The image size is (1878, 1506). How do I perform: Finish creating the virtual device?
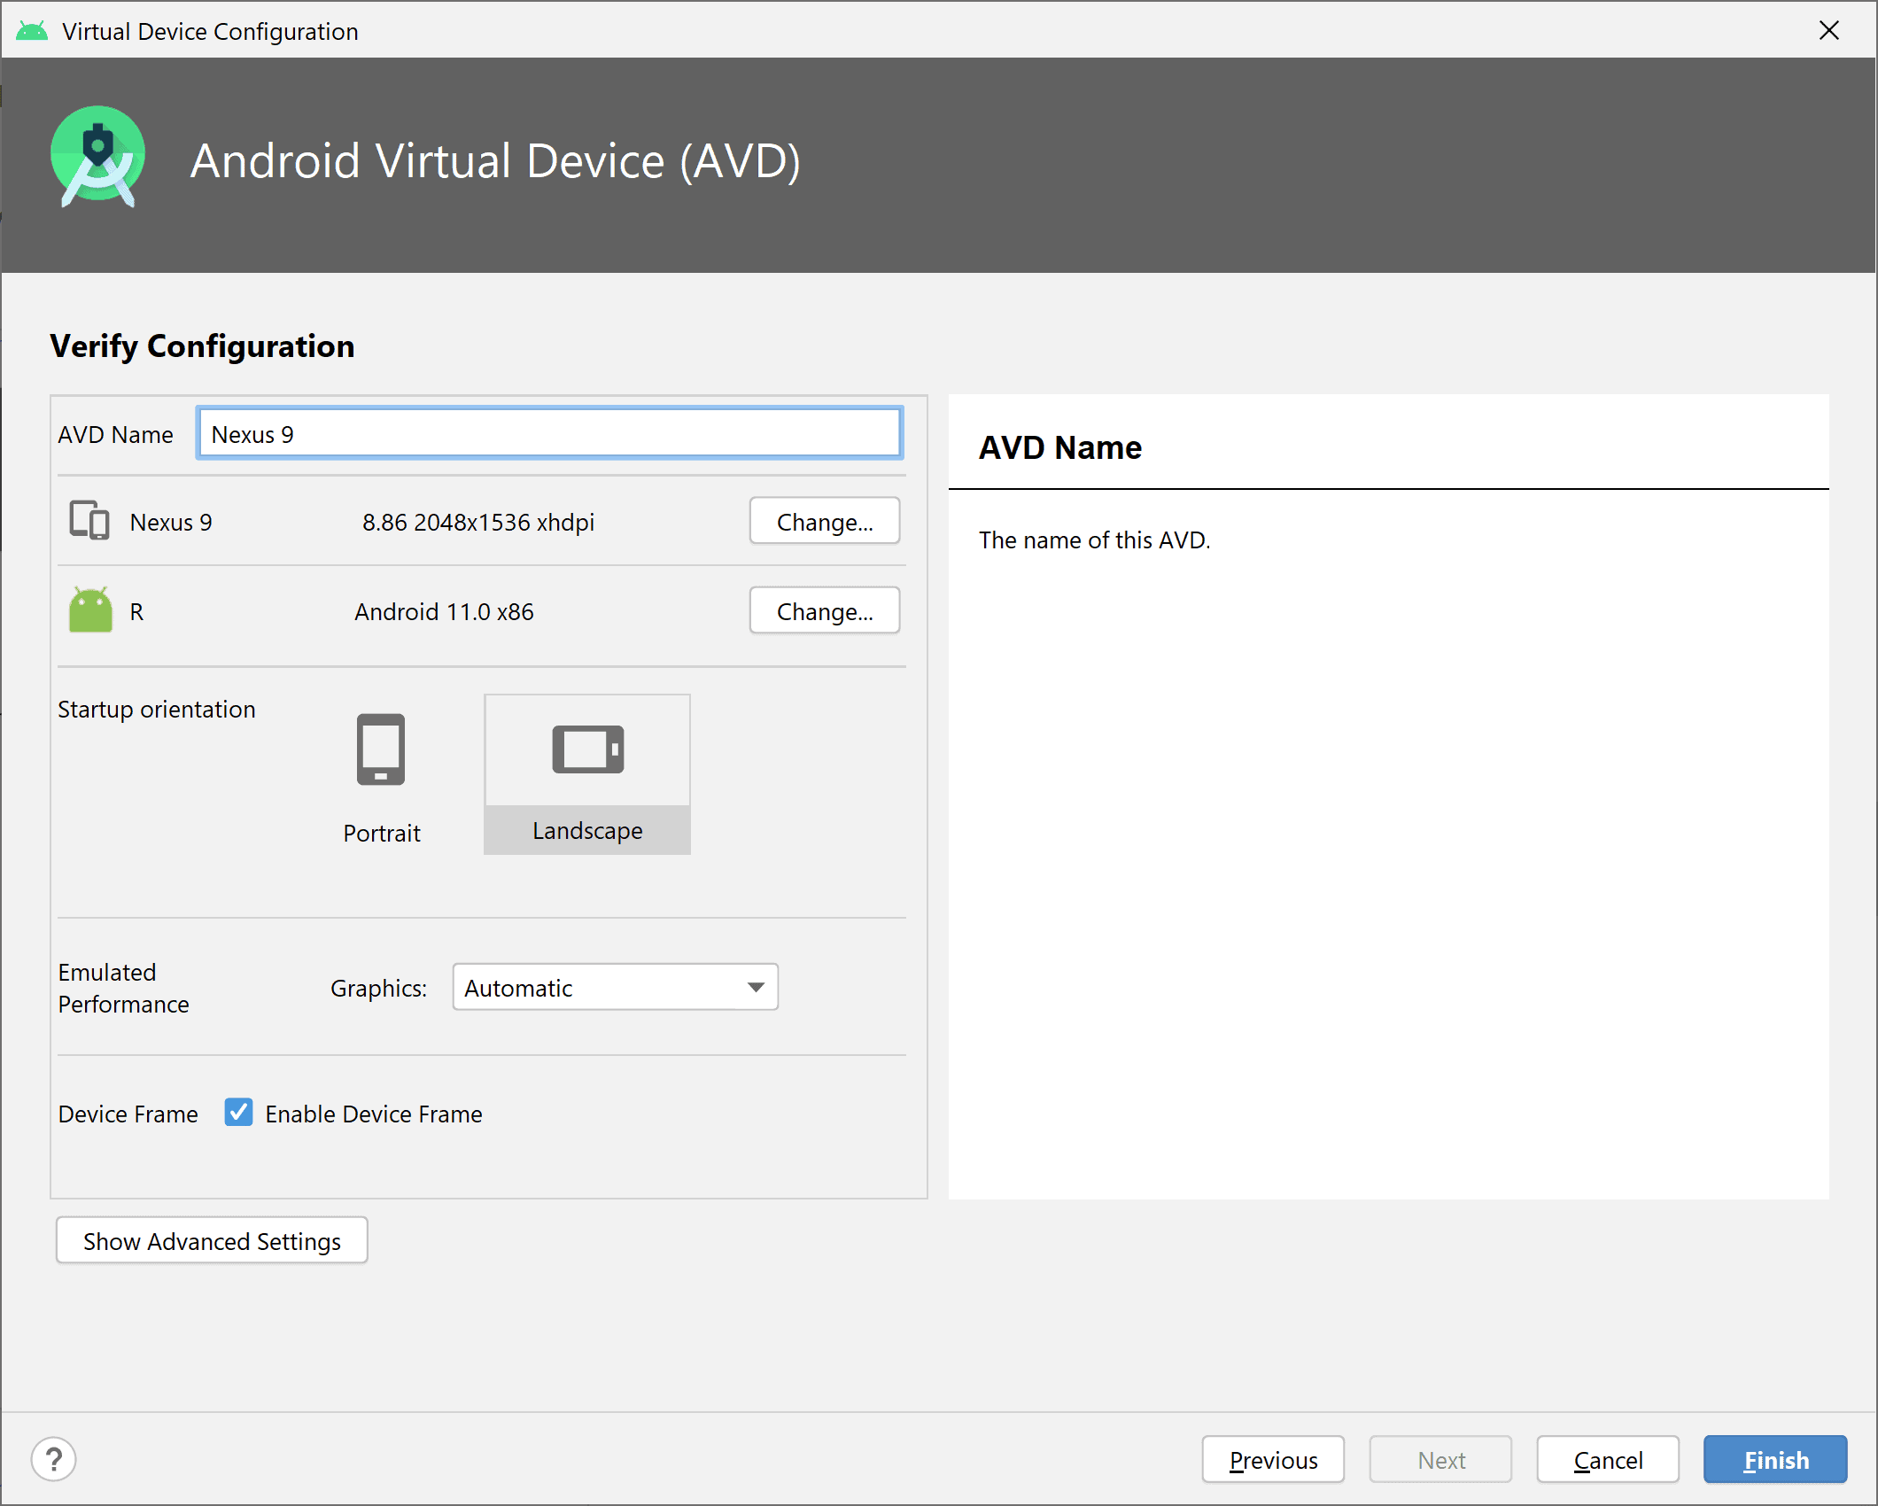(x=1775, y=1460)
